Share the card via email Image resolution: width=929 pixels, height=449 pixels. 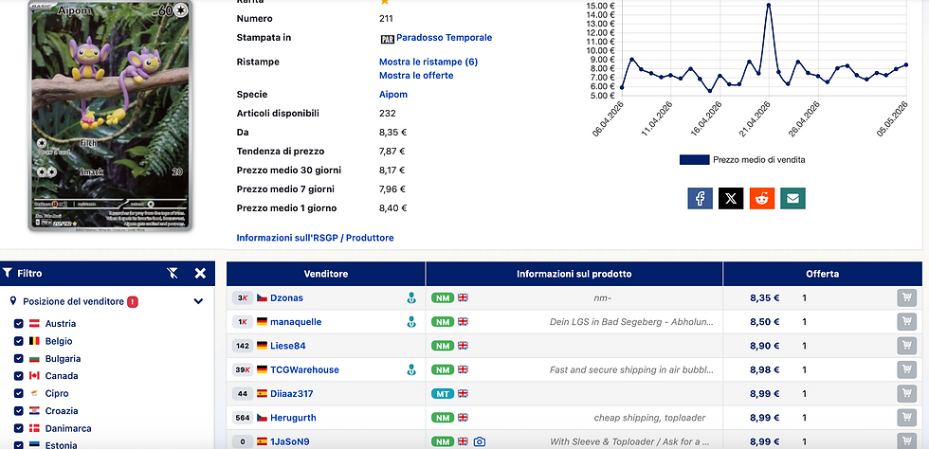[792, 198]
